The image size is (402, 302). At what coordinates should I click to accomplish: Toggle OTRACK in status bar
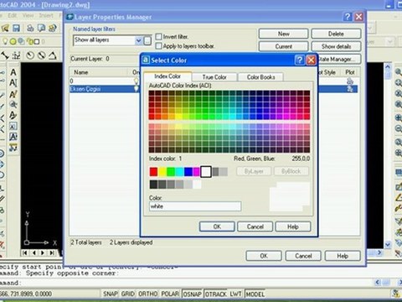[215, 294]
